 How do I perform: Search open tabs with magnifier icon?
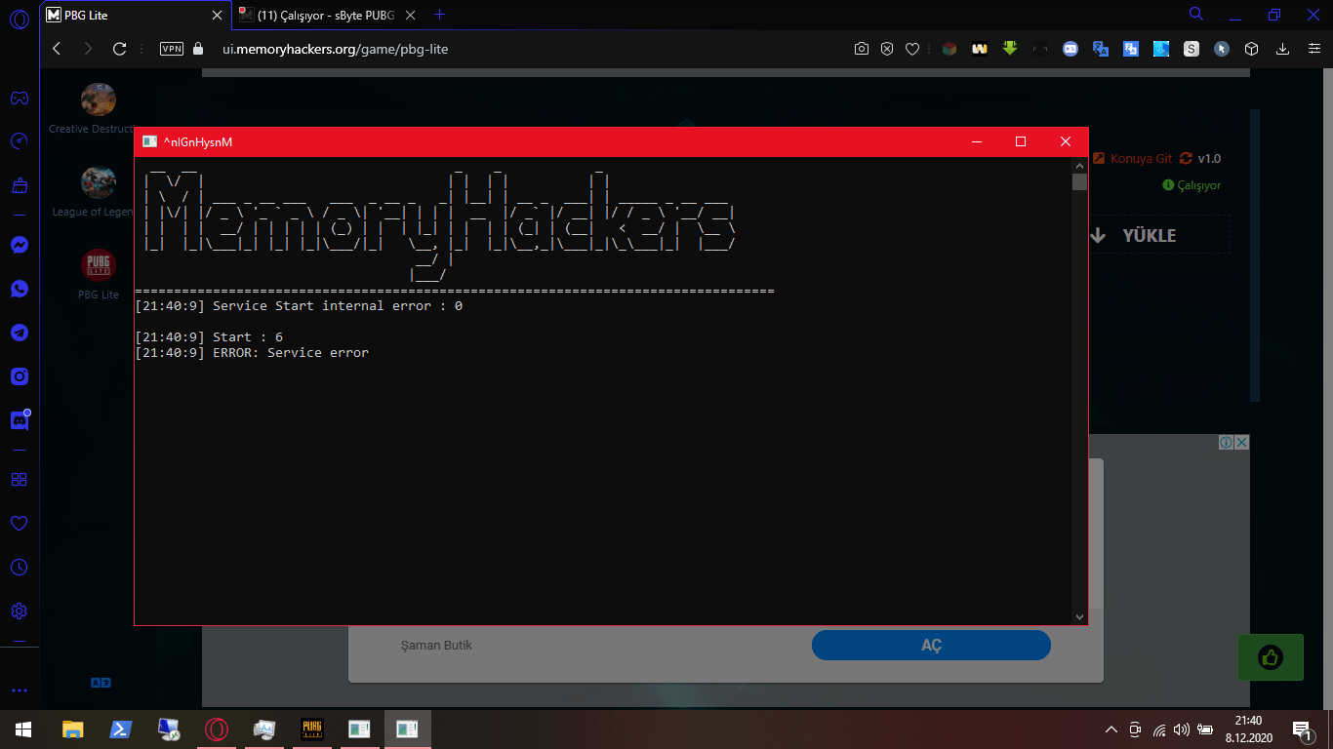tap(1195, 15)
